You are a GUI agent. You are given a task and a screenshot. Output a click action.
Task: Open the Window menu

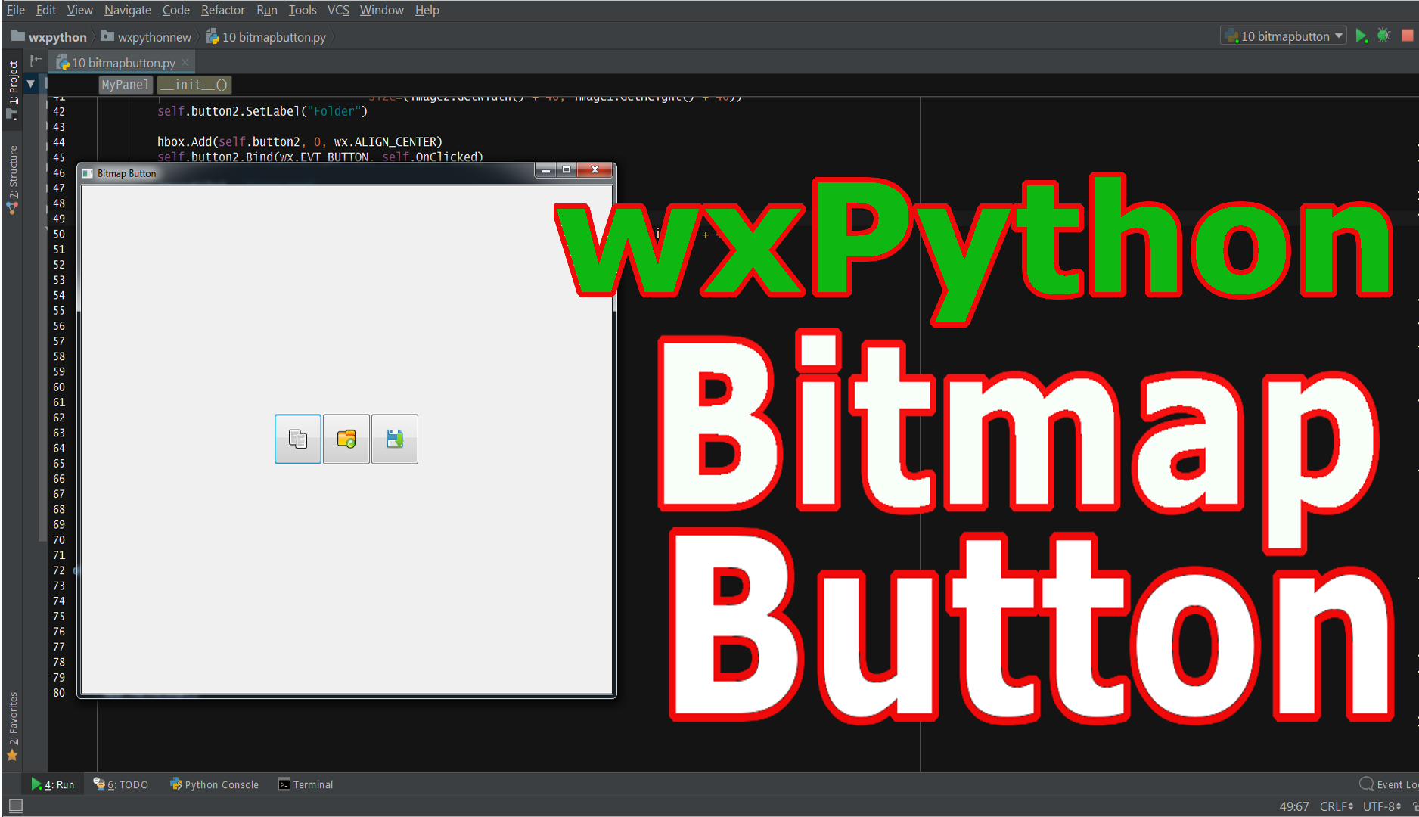[x=382, y=10]
